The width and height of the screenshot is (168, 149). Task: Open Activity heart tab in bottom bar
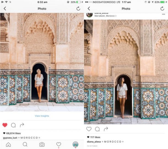59,144
